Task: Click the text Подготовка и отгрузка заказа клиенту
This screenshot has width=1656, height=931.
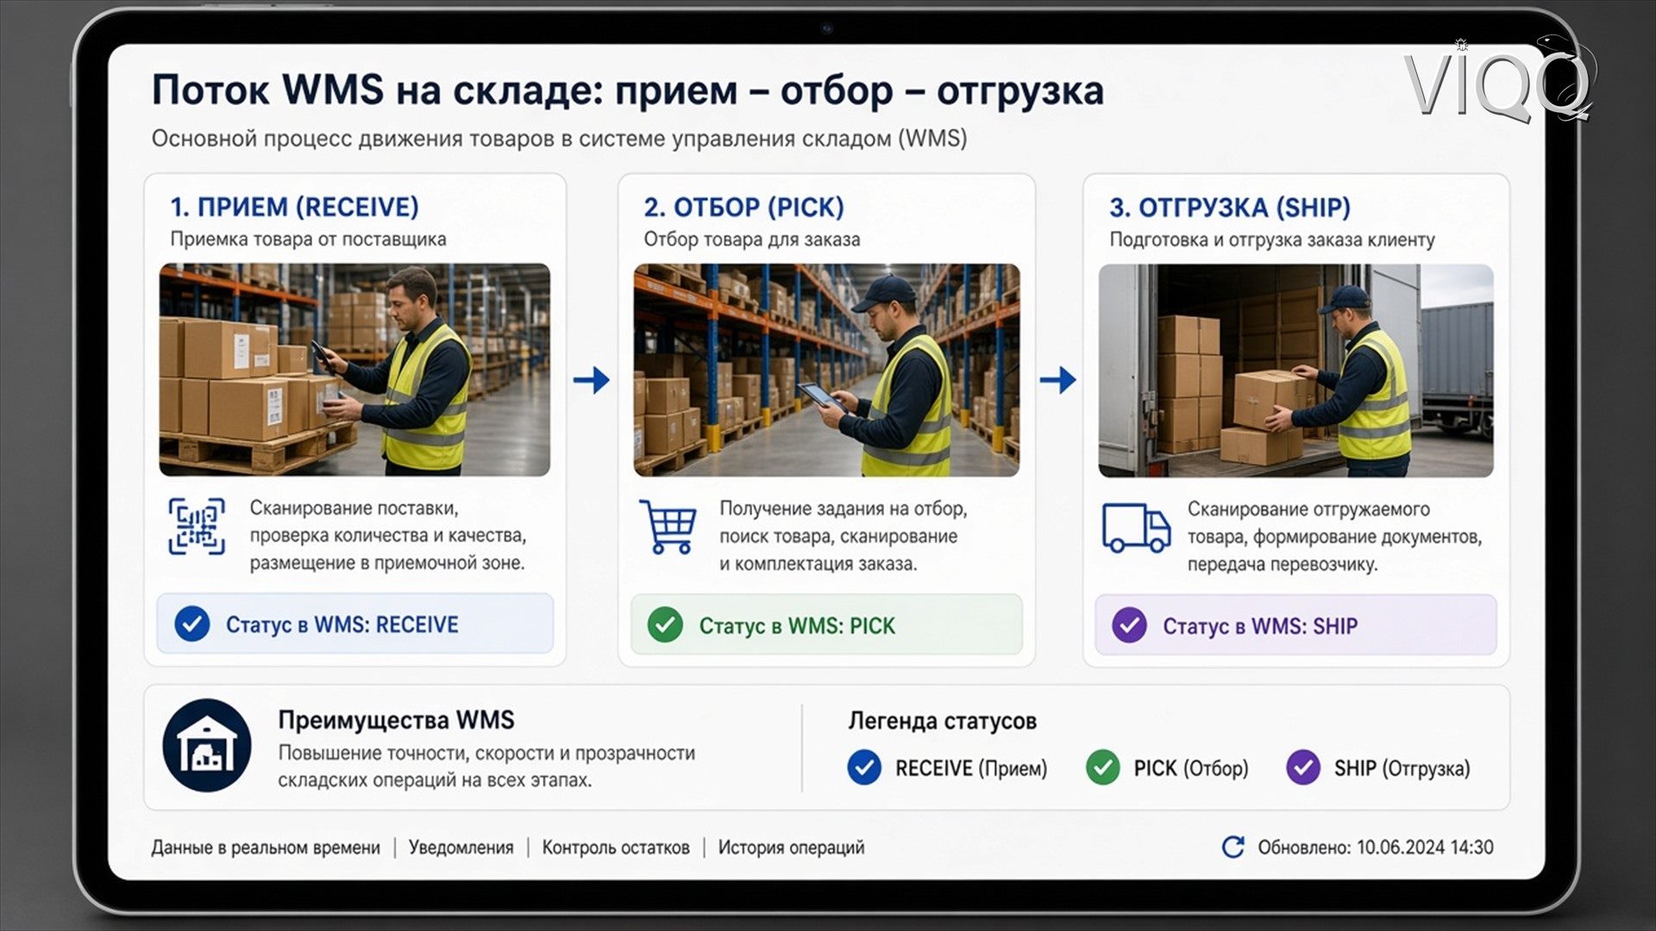Action: 1272,240
